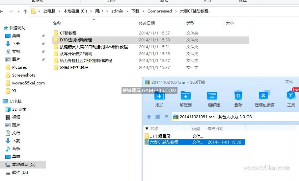Click the 添加 icon in 360压缩
The width and height of the screenshot is (299, 181).
(x=159, y=96)
